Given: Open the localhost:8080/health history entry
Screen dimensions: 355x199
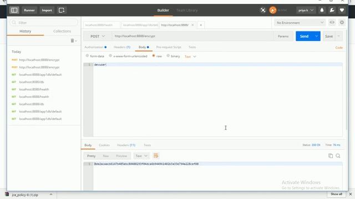Looking at the screenshot, I should pyautogui.click(x=34, y=90).
